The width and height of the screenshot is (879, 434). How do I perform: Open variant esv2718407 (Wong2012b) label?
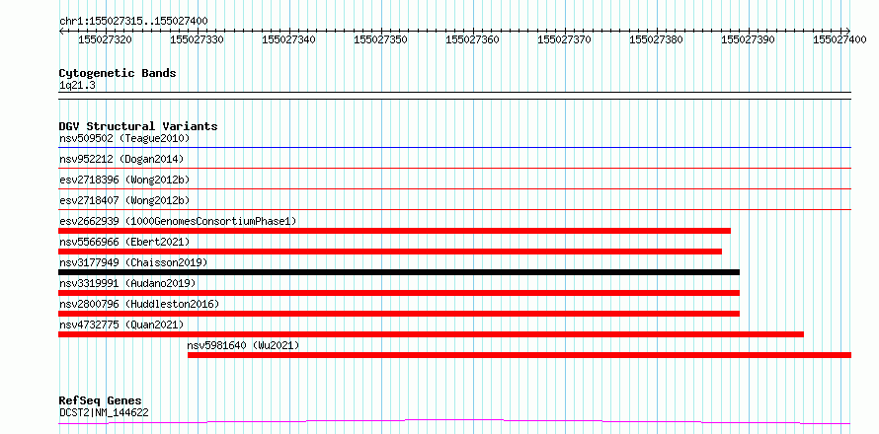(x=124, y=200)
